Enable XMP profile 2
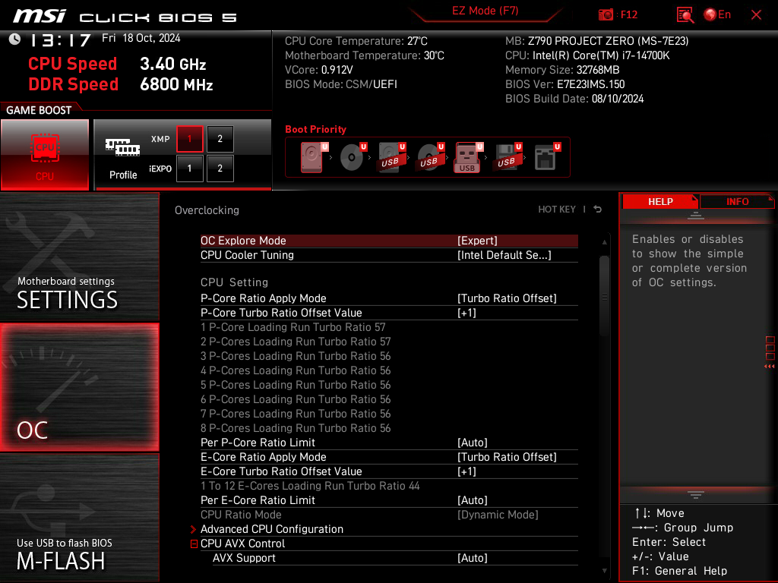This screenshot has width=778, height=583. 220,139
